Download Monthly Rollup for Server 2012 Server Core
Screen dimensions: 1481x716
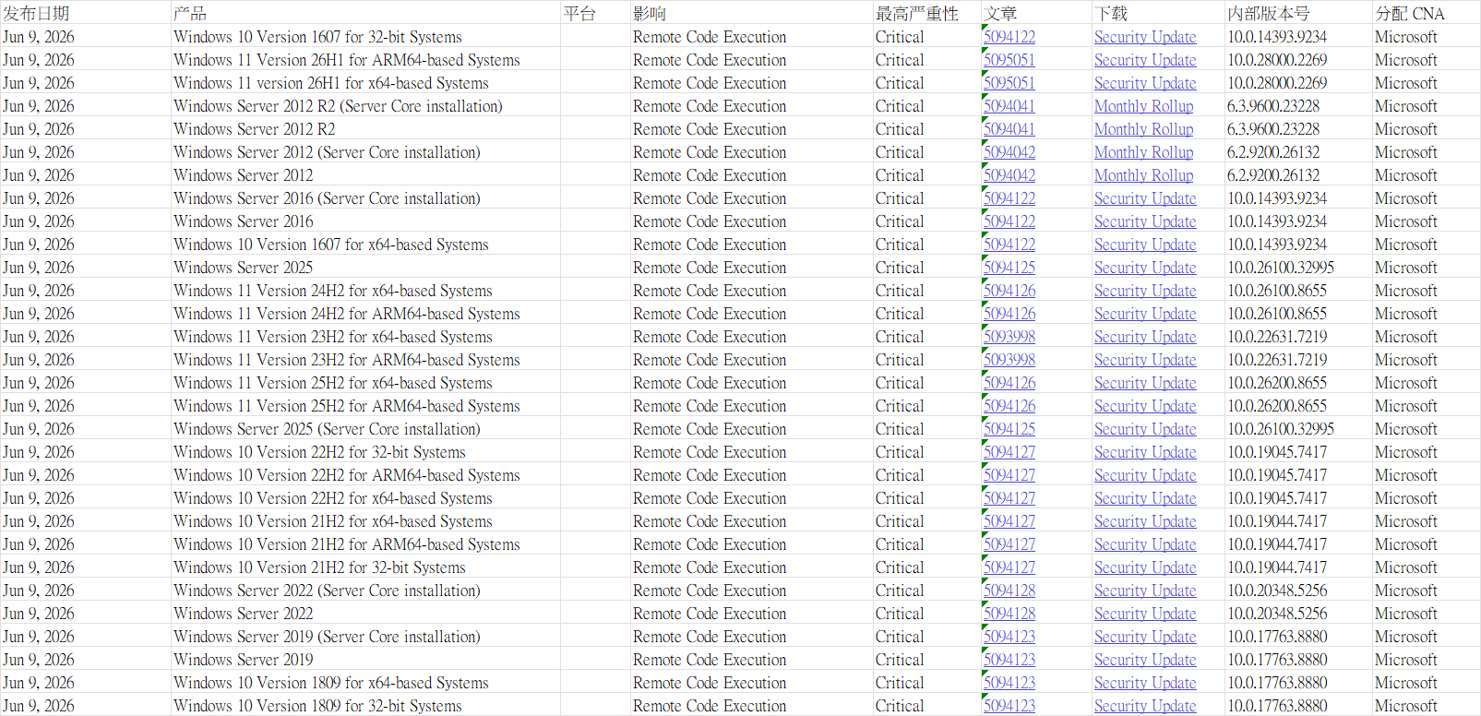(x=1143, y=152)
